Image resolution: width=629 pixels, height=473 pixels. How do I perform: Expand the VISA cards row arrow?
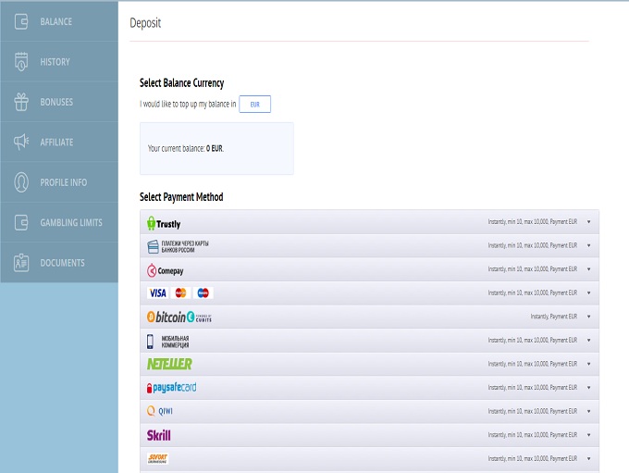coord(589,293)
